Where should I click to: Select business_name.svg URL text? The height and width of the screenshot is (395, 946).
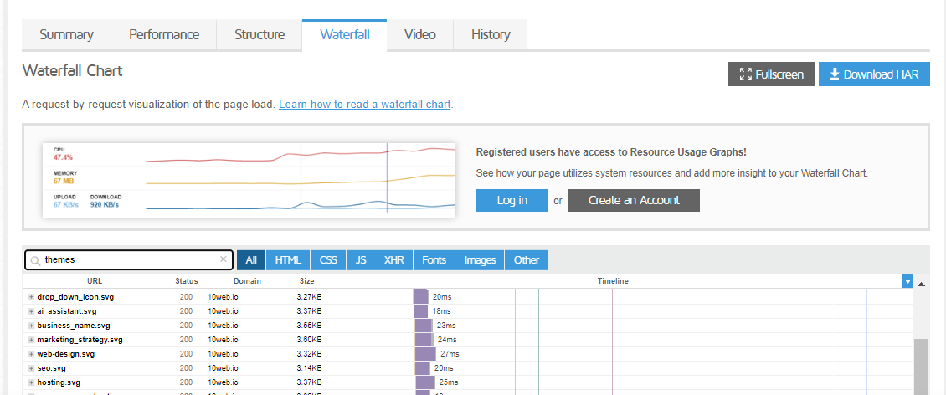[x=74, y=326]
